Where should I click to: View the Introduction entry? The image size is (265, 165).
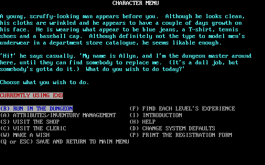[156, 115]
